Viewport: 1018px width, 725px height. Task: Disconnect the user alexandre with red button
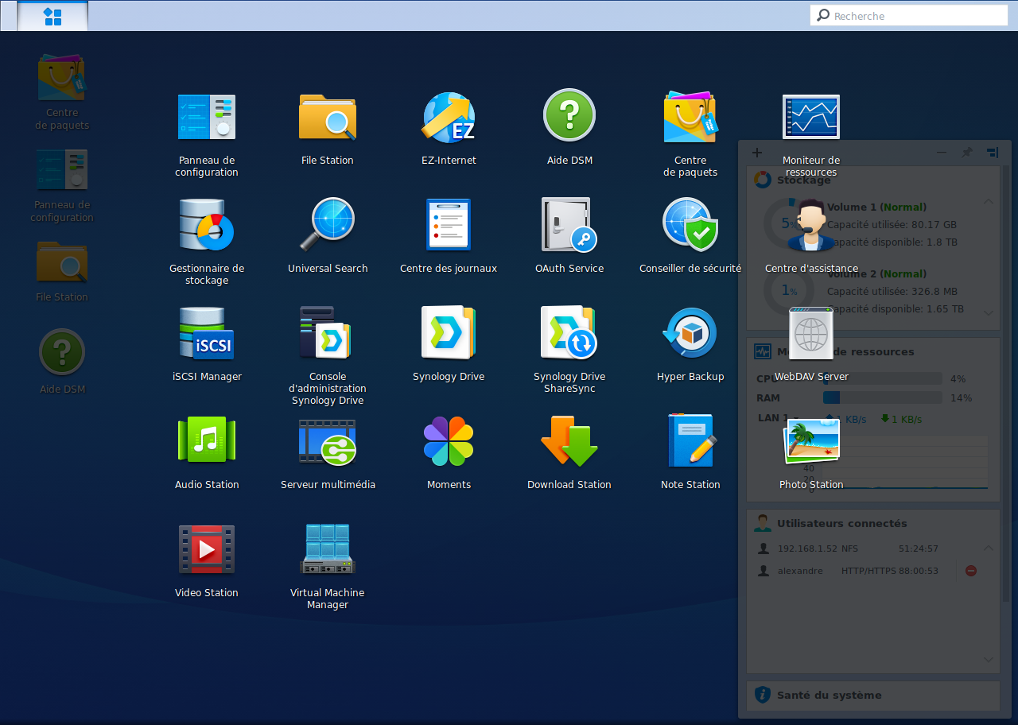[971, 571]
